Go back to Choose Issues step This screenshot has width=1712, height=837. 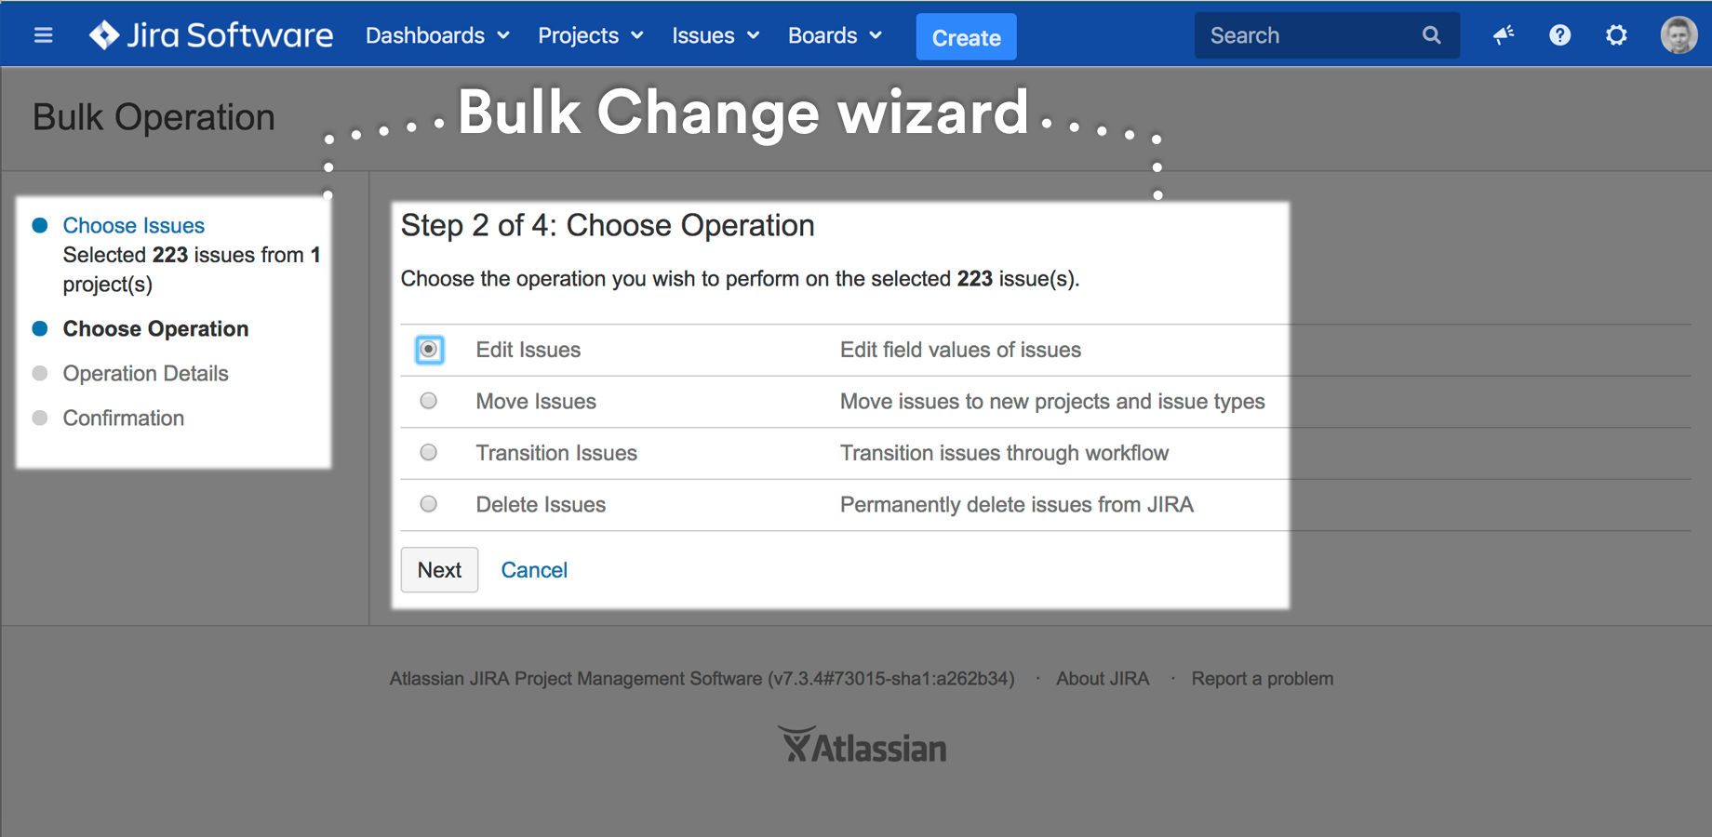click(134, 226)
